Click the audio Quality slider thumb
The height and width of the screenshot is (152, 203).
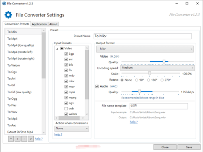coord(139,92)
